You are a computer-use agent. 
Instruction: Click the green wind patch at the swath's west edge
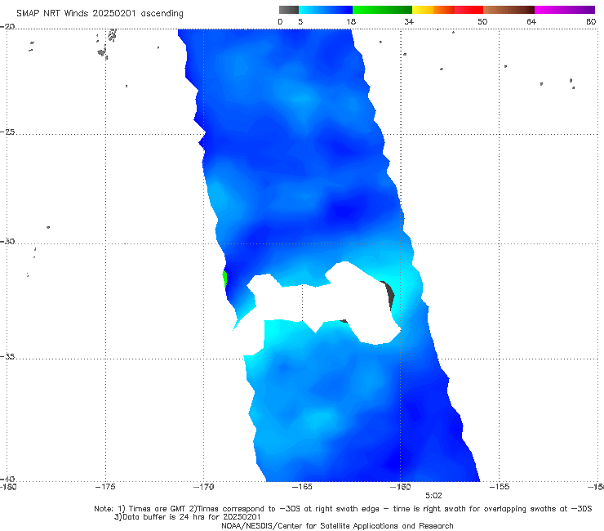coord(224,279)
